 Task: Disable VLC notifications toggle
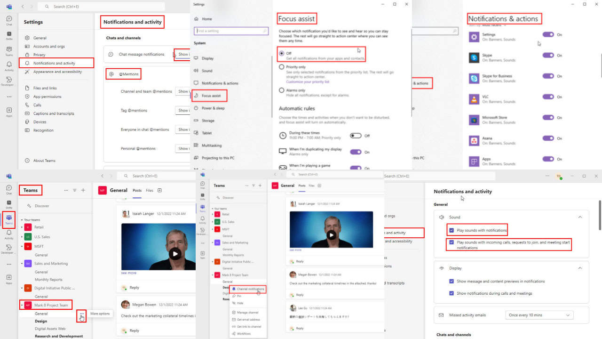548,97
